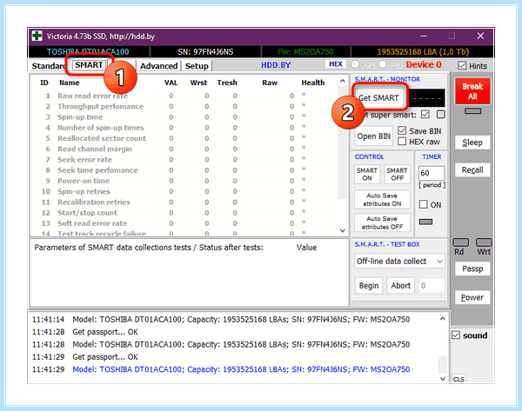Open the Off-line data collect dropdown

tap(400, 261)
